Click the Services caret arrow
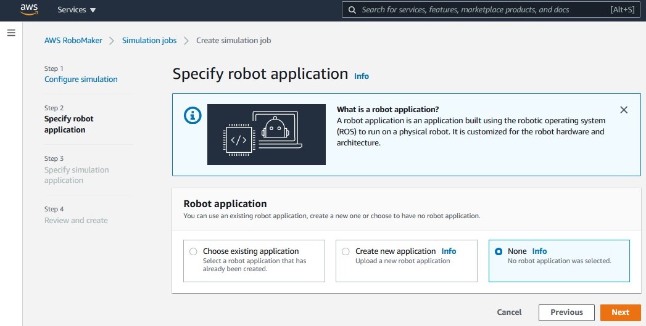The width and height of the screenshot is (646, 326). (93, 10)
